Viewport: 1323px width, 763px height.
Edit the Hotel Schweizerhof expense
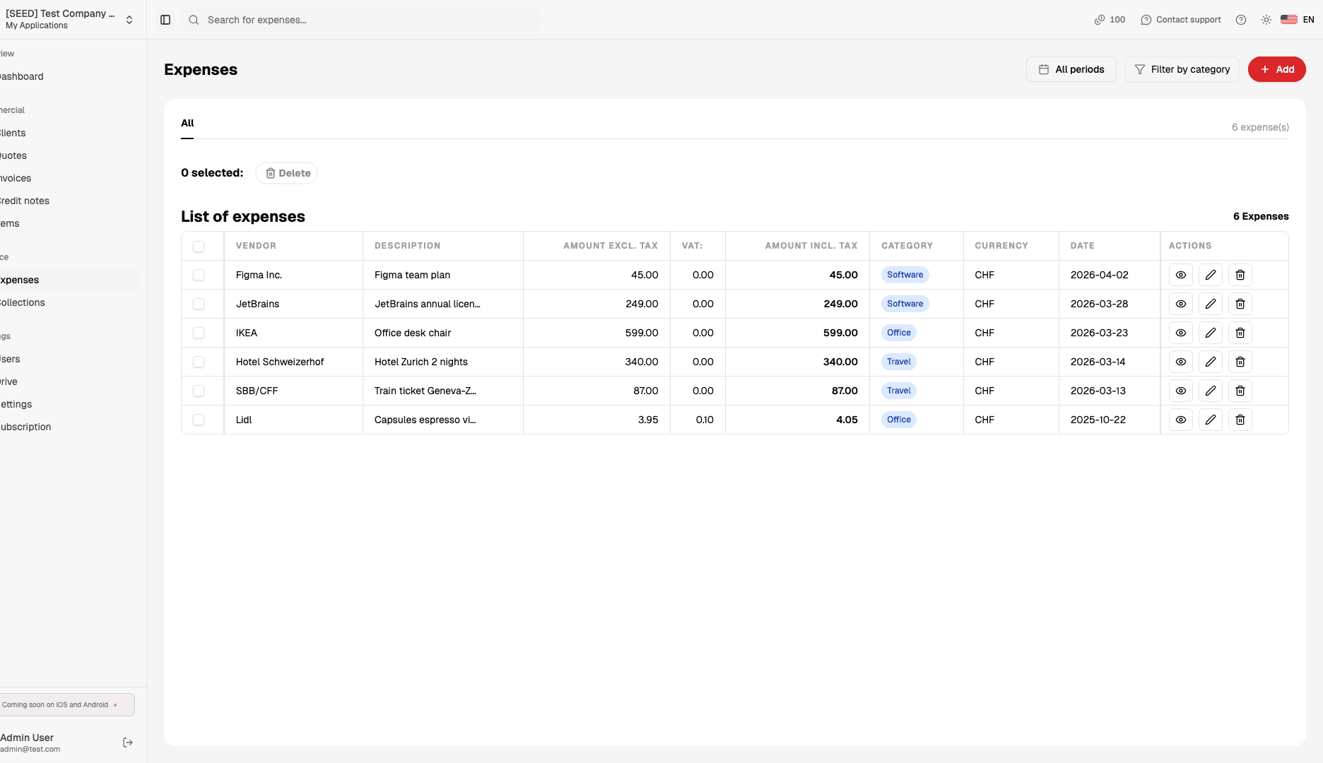tap(1210, 362)
